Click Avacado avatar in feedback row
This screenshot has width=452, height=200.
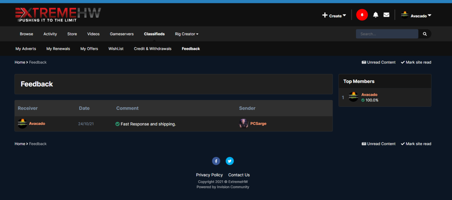coord(22,124)
